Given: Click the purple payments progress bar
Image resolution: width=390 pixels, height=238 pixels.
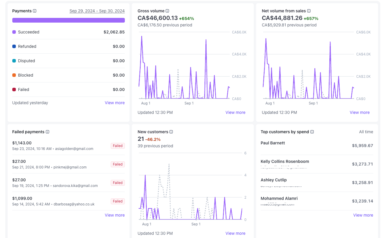Looking at the screenshot, I should click(68, 20).
